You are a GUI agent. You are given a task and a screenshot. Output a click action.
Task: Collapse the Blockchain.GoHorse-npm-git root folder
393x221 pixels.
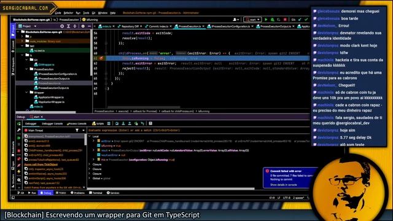click(x=18, y=32)
